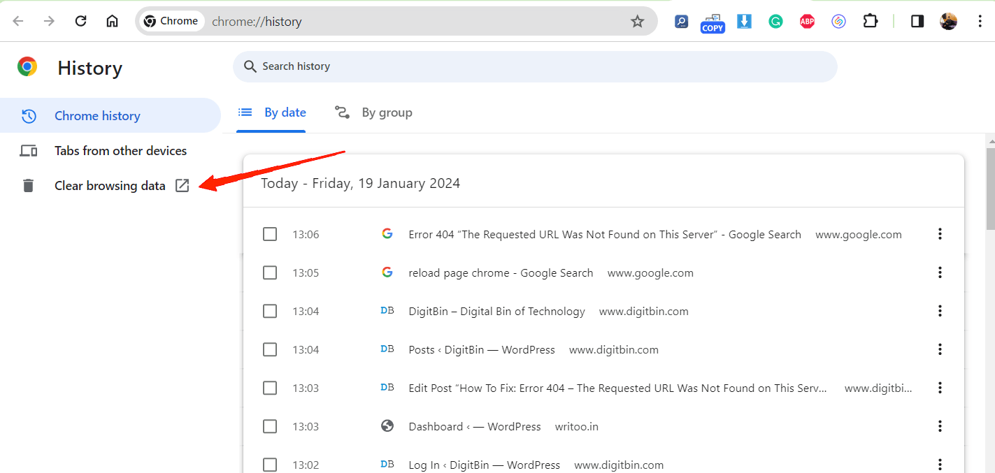This screenshot has width=995, height=473.
Task: Click the search magnifier in history search
Action: click(250, 66)
